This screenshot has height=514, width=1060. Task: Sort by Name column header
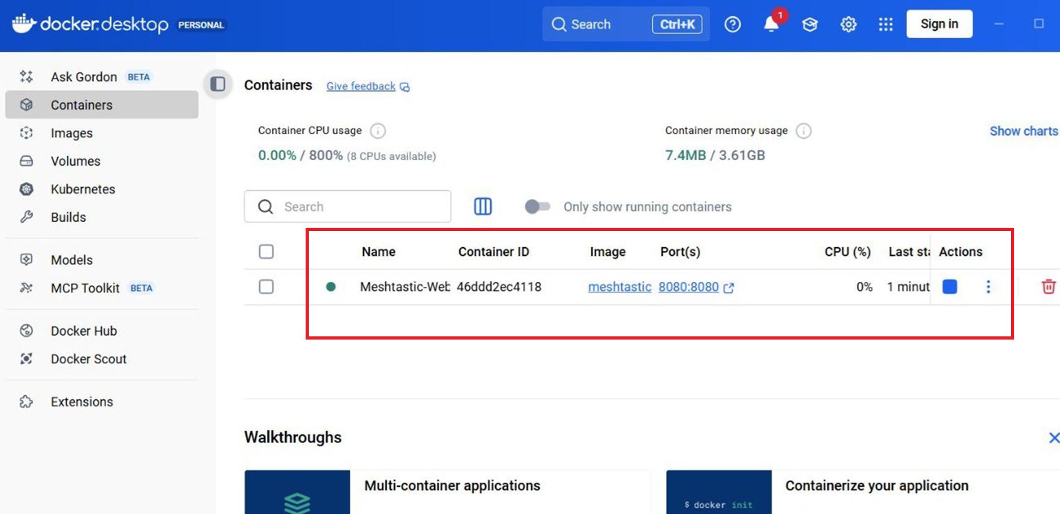pyautogui.click(x=378, y=252)
